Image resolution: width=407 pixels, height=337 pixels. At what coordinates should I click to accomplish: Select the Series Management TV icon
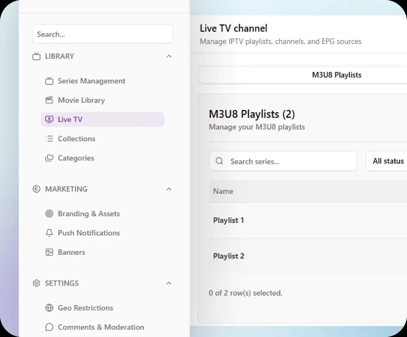point(50,81)
